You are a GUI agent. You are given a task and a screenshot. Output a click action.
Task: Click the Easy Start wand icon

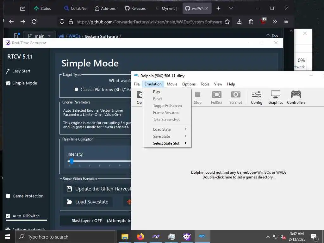[8, 71]
